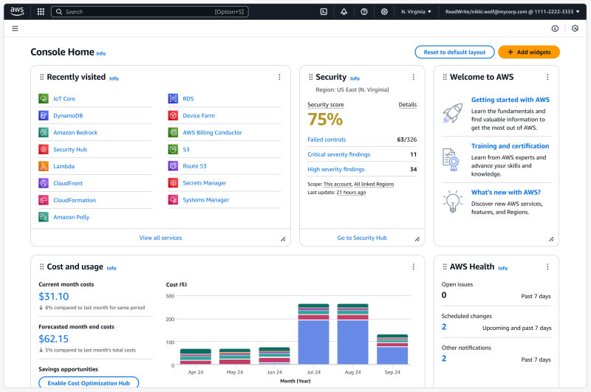The height and width of the screenshot is (392, 591).
Task: Click the AWS logo
Action: (x=17, y=11)
